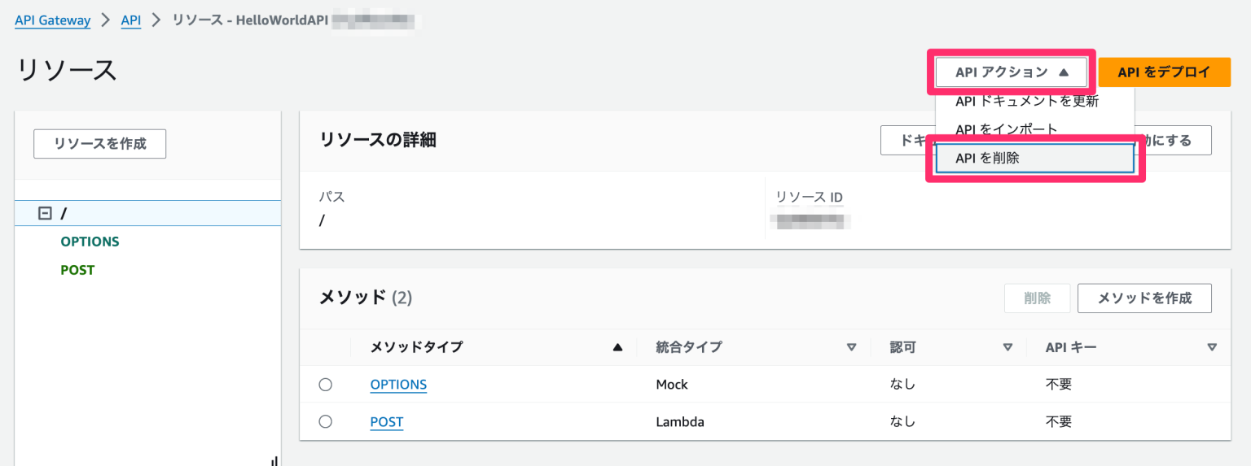1251x466 pixels.
Task: Go to API Gateway breadcrumb link
Action: click(53, 20)
